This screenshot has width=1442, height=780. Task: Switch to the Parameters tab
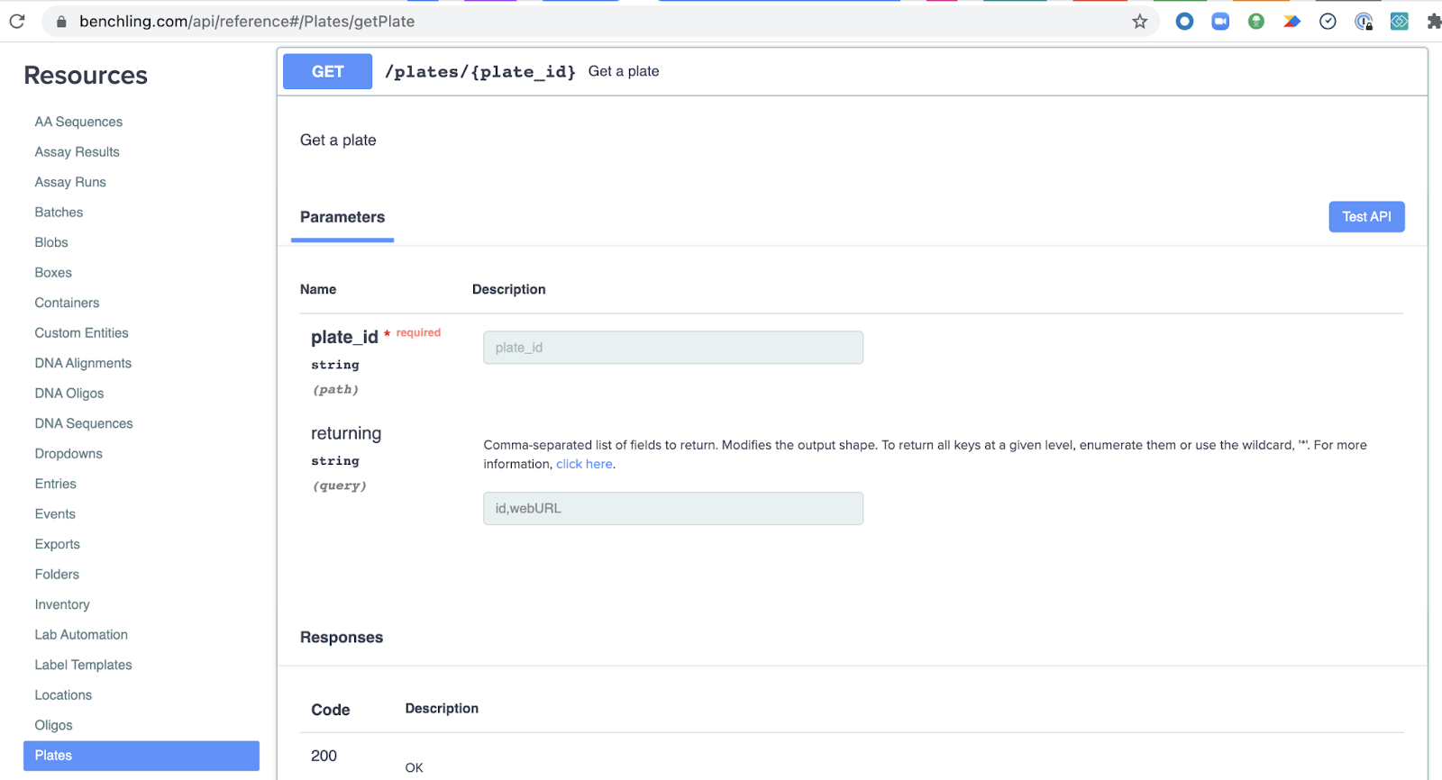tap(342, 217)
